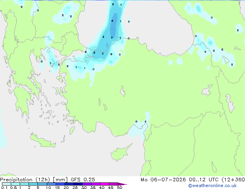Image resolution: width=245 pixels, height=189 pixels.
Task: Click the '0.1' legend scale label
Action: click(4, 187)
